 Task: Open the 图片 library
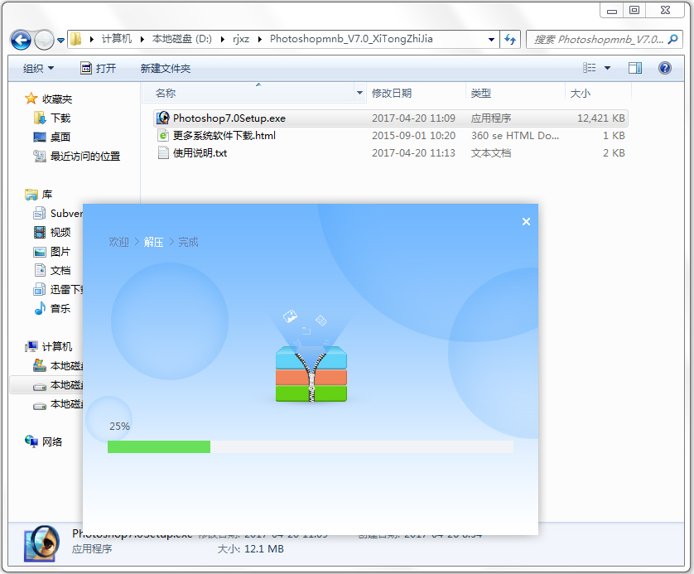(x=60, y=251)
